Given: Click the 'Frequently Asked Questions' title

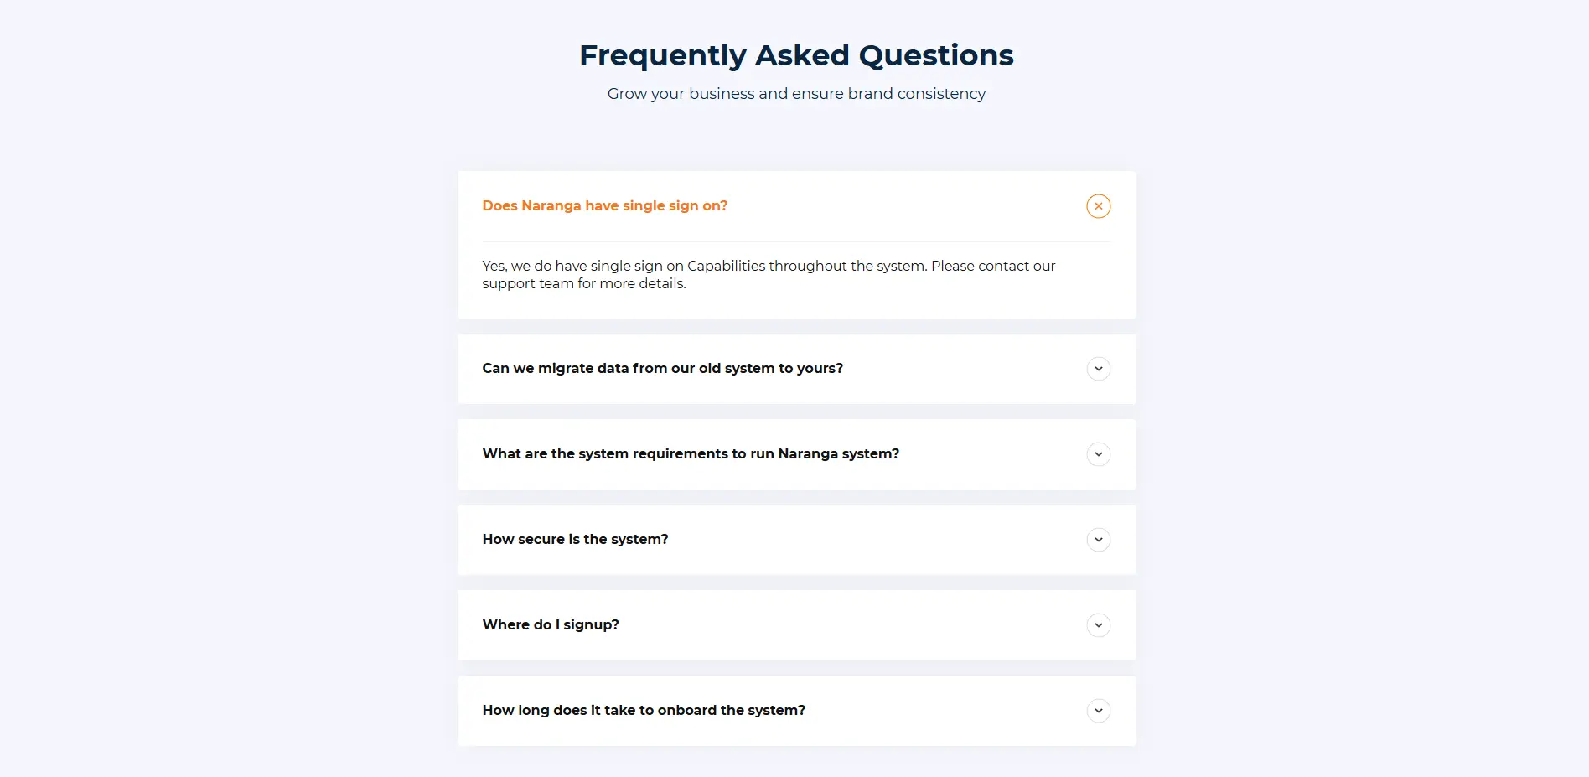Looking at the screenshot, I should pyautogui.click(x=795, y=54).
